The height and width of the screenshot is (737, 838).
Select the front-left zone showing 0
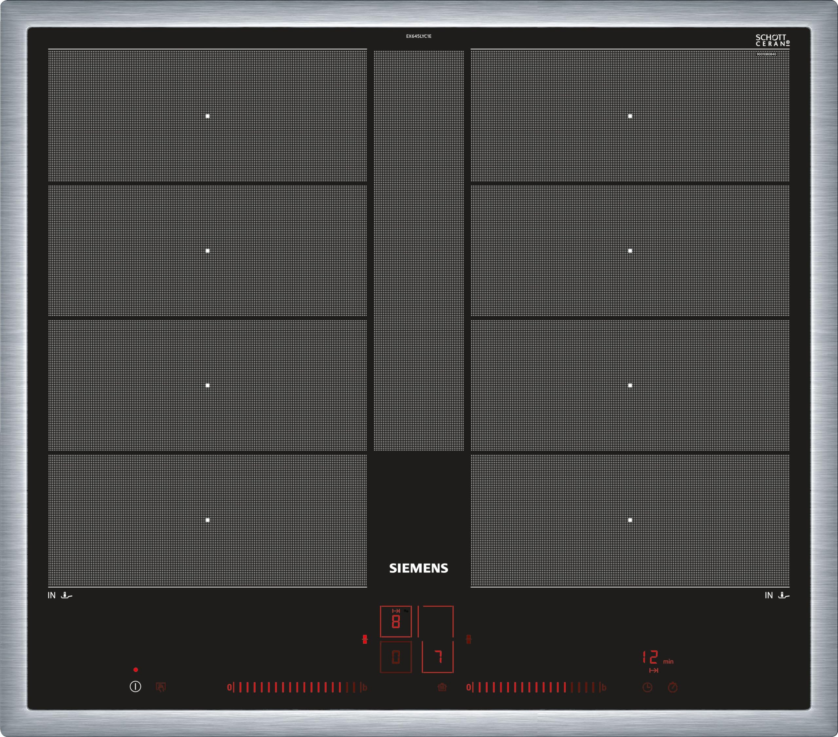tap(396, 657)
